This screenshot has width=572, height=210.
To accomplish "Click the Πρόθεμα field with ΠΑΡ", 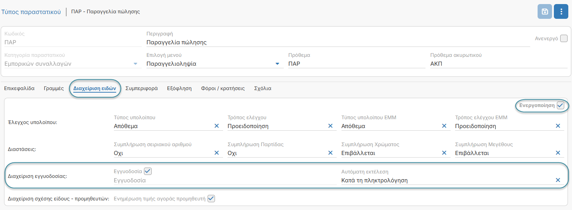I will (x=357, y=63).
